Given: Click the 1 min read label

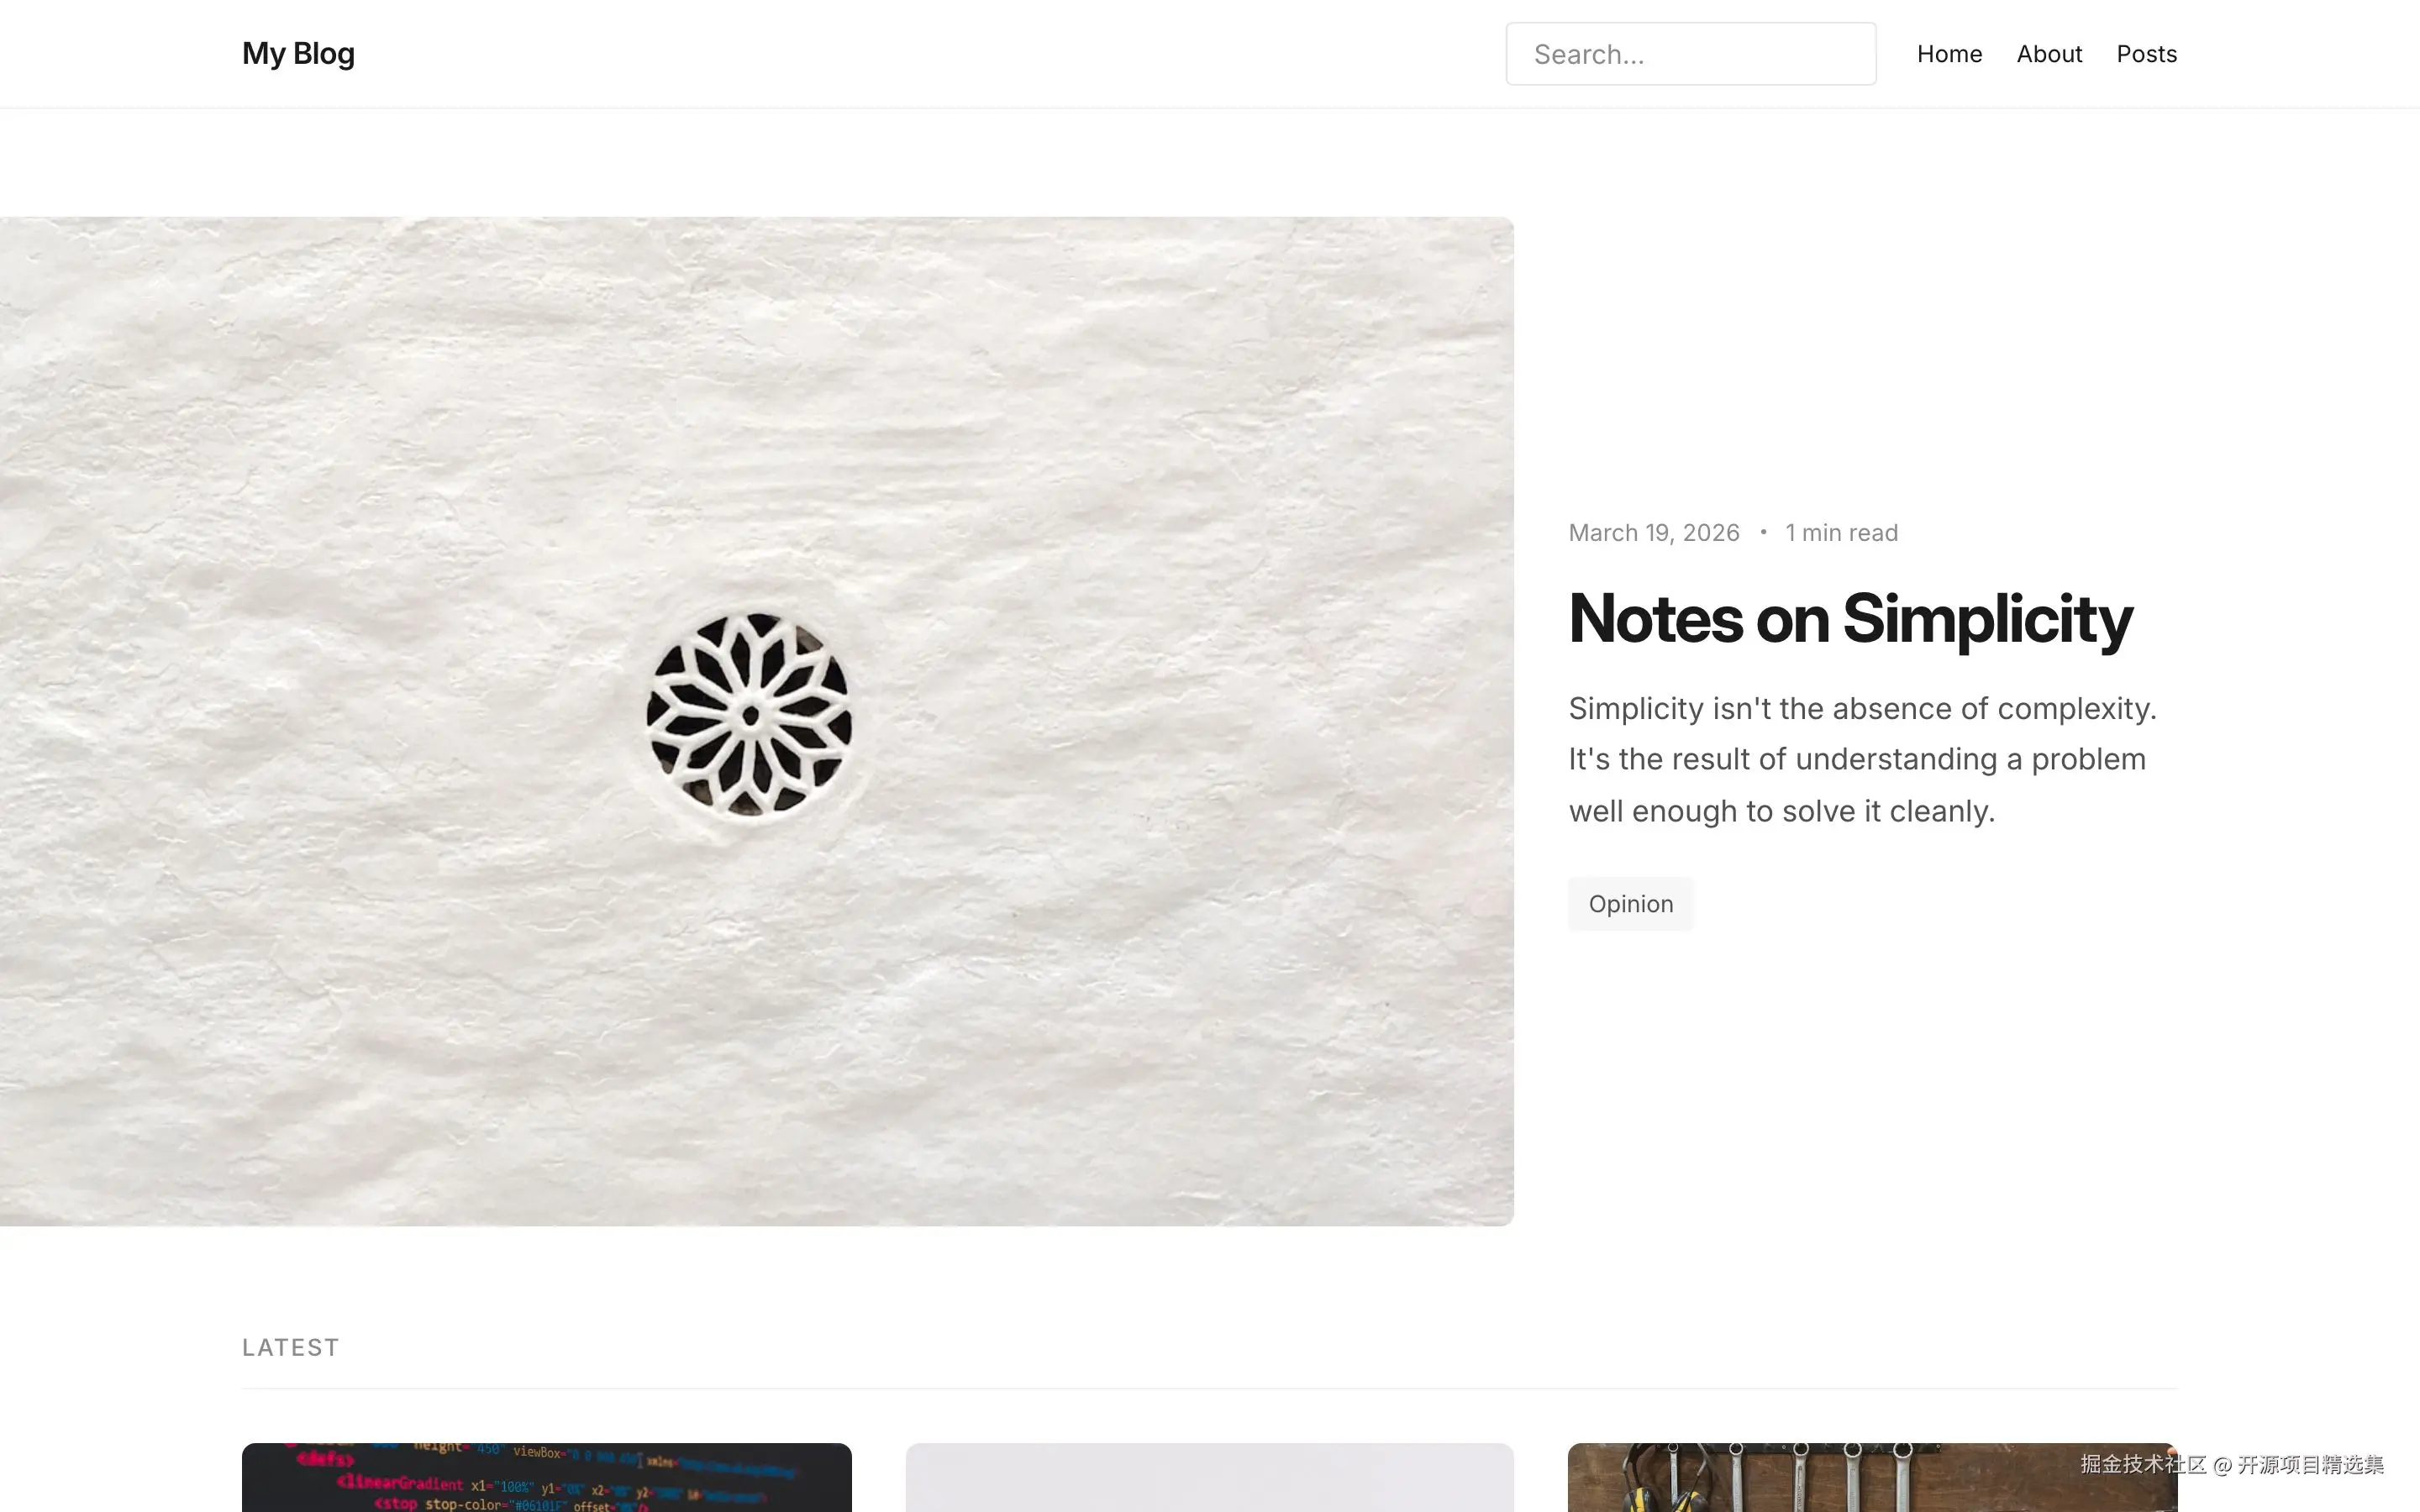Looking at the screenshot, I should click(x=1841, y=533).
